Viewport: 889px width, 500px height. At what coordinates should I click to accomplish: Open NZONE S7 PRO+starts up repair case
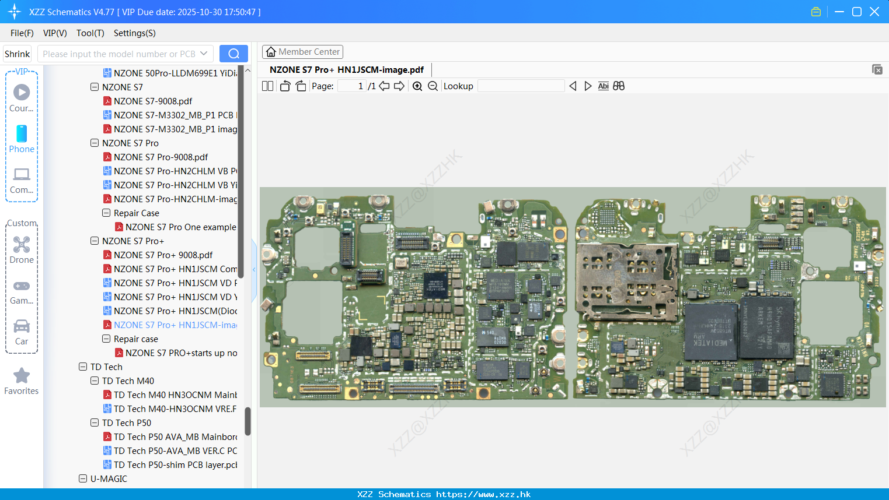(x=176, y=353)
